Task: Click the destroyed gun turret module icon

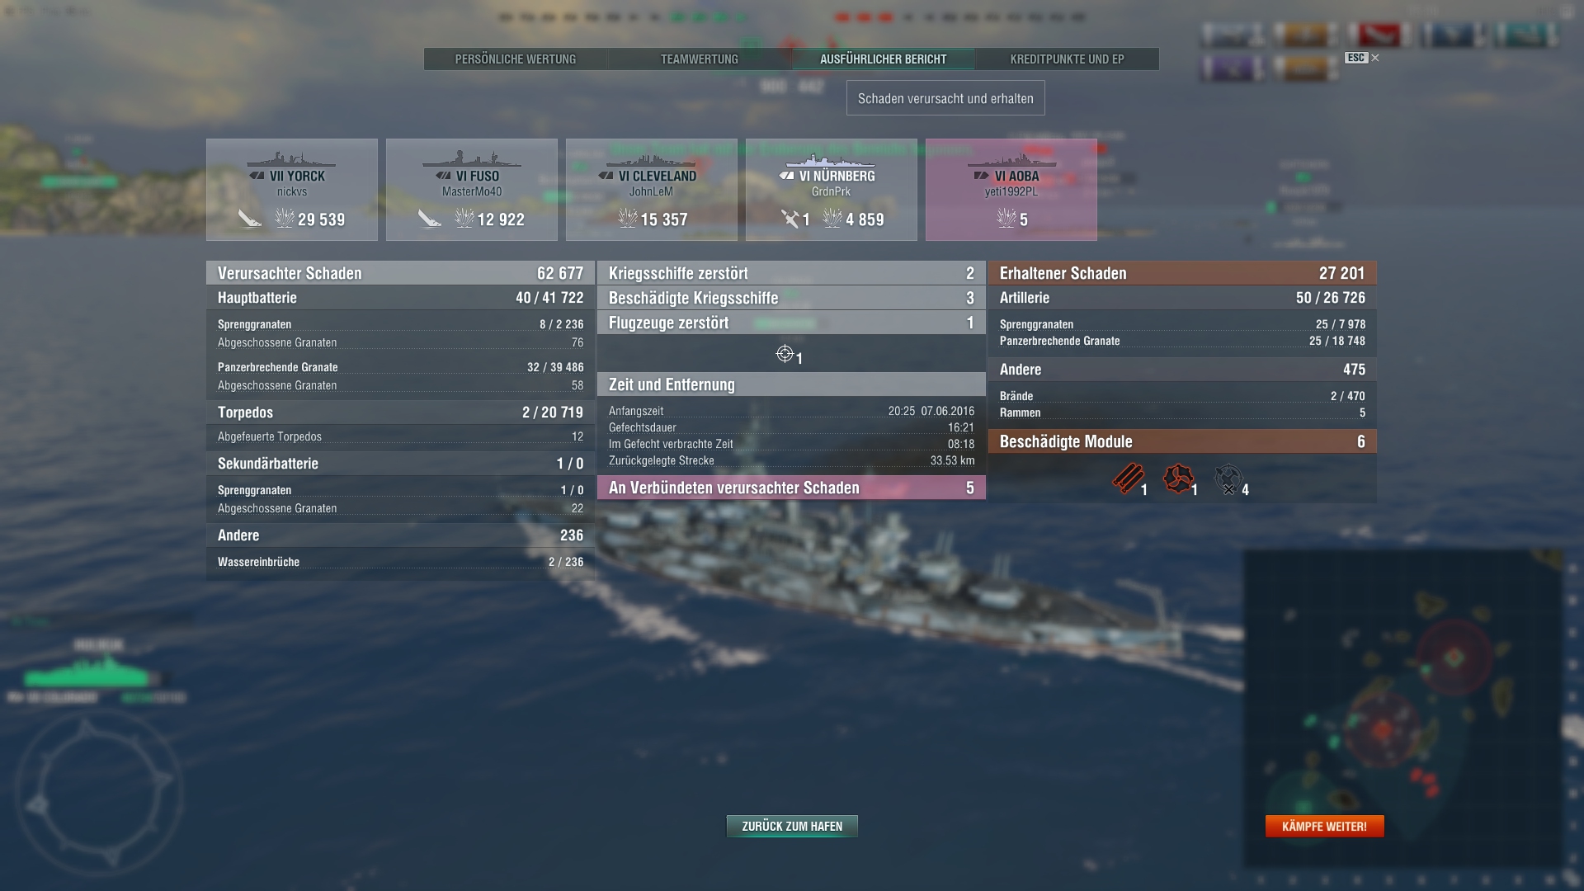Action: pos(1228,479)
